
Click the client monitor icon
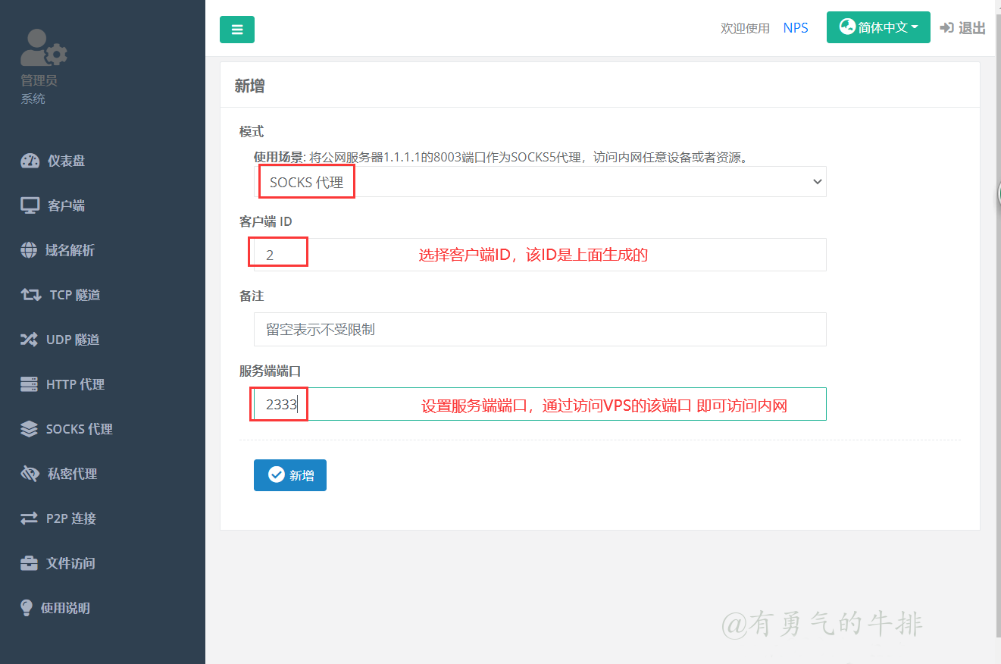pyautogui.click(x=30, y=205)
